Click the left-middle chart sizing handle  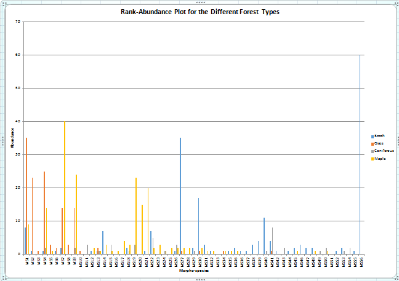3,141
